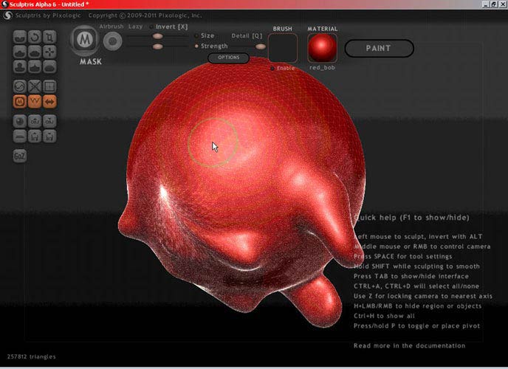Open the red_bob material picker
The width and height of the screenshot is (508, 369).
tap(322, 48)
